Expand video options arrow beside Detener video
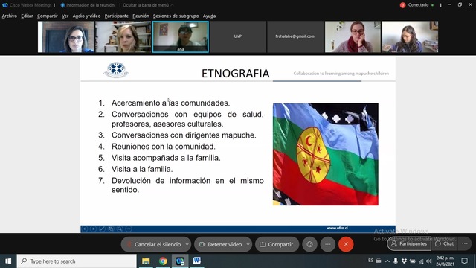The height and width of the screenshot is (268, 476). click(x=248, y=244)
